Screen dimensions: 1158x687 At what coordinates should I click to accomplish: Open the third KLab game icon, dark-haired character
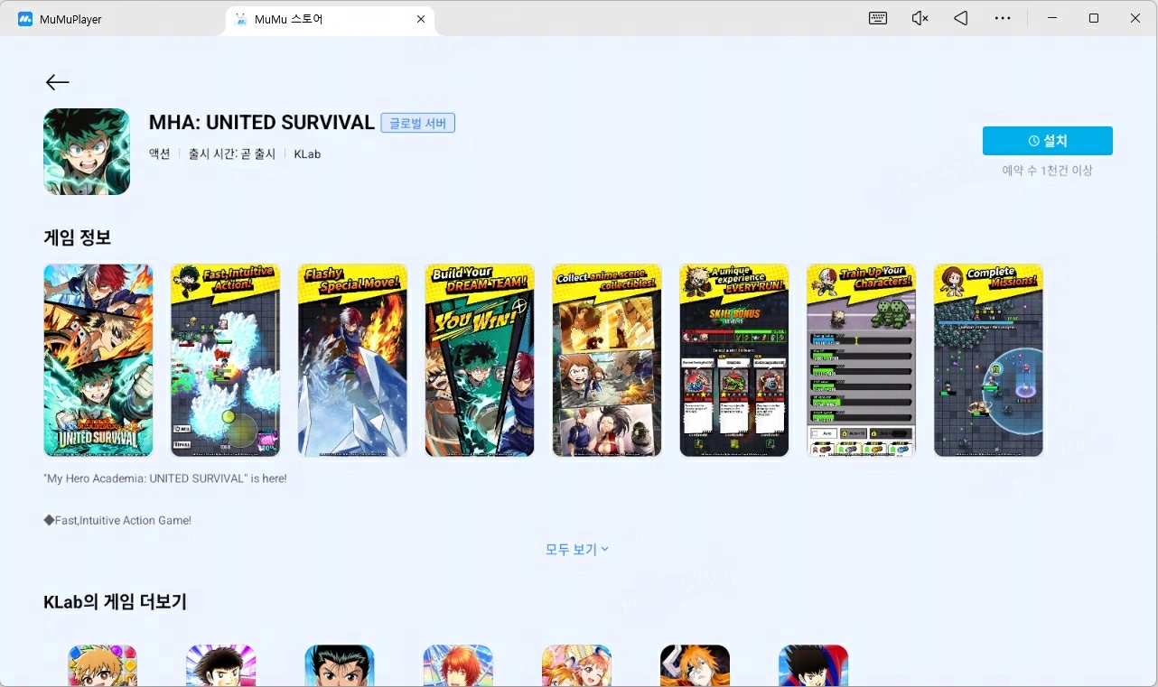click(340, 666)
